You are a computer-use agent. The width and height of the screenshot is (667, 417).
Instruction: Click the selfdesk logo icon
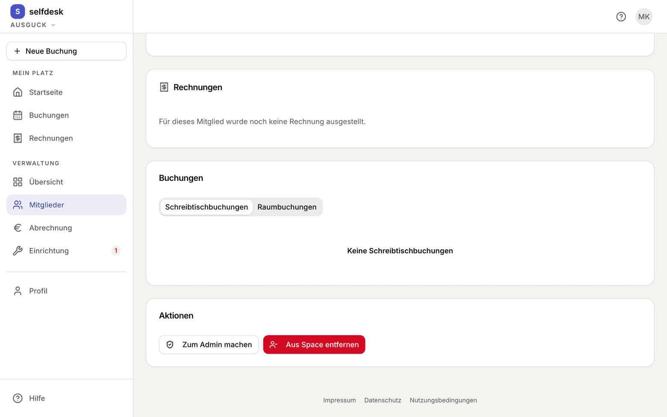[x=18, y=12]
